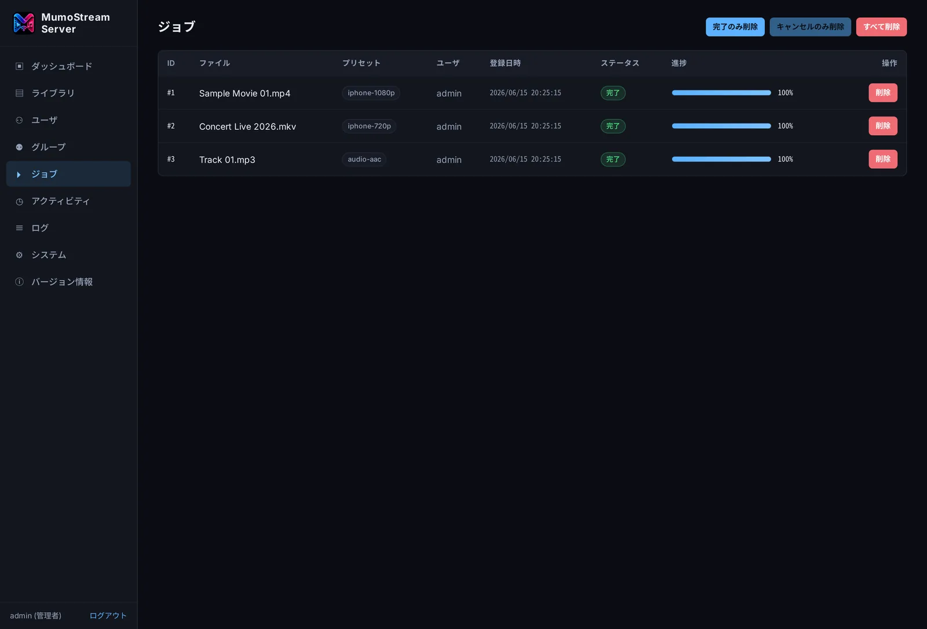Open the アクティビティ menu entry
This screenshot has width=927, height=629.
coord(68,201)
